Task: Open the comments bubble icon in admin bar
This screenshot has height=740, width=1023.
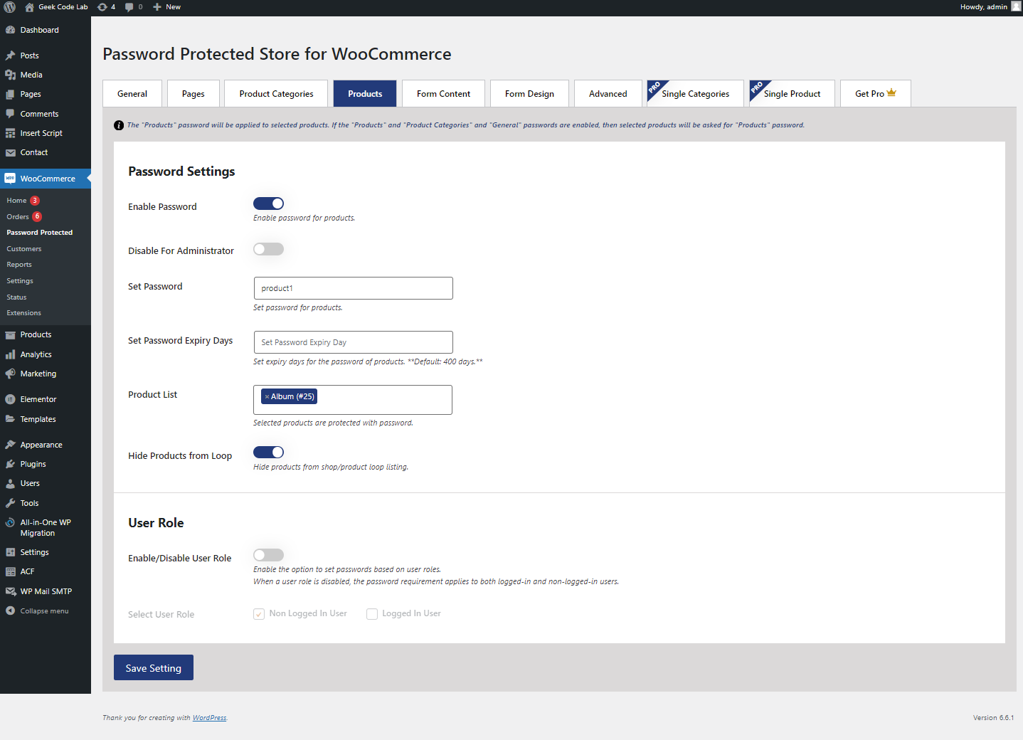Action: 129,7
